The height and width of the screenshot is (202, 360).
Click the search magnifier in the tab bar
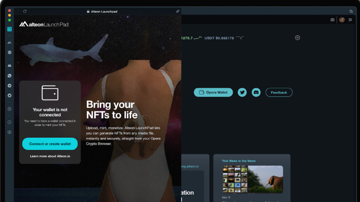351,11
